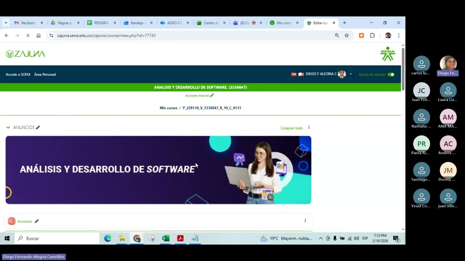Open ANUNCIOS section three-dot menu
465x261 pixels.
pyautogui.click(x=309, y=128)
